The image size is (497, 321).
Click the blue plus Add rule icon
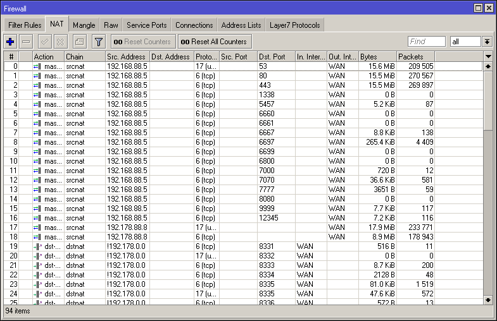[10, 42]
